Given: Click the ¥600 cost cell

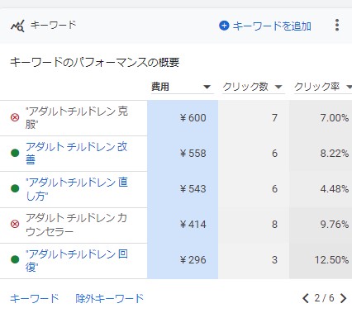Looking at the screenshot, I should coord(183,118).
